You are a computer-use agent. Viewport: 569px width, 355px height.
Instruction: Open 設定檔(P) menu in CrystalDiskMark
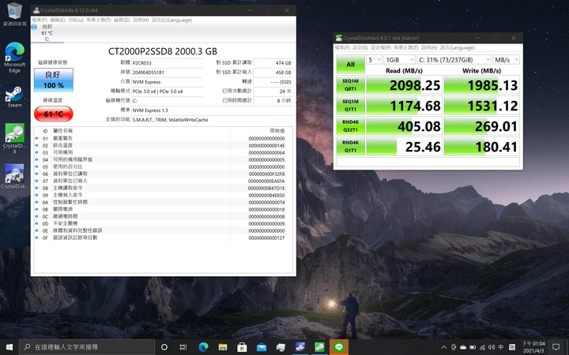click(381, 47)
